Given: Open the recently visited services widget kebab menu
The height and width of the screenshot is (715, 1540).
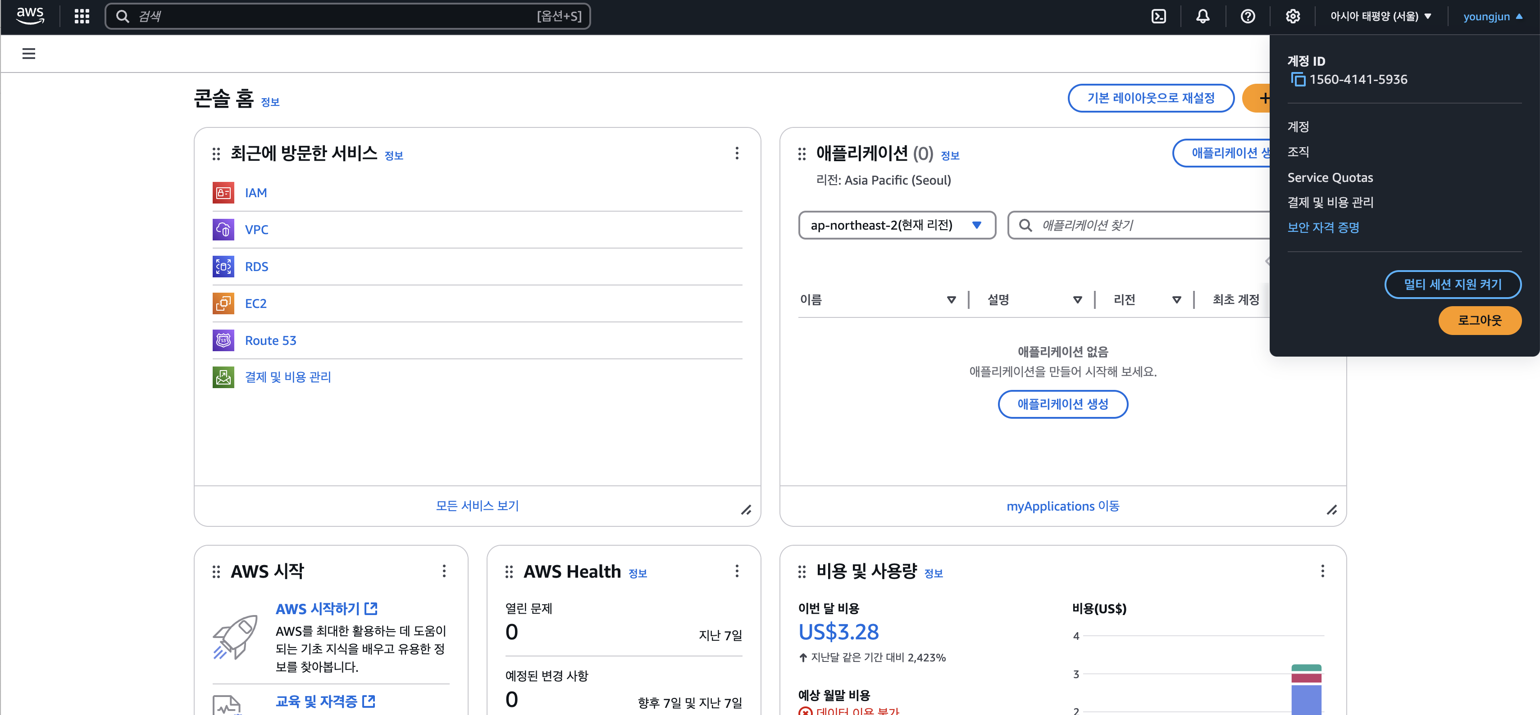Looking at the screenshot, I should click(737, 153).
